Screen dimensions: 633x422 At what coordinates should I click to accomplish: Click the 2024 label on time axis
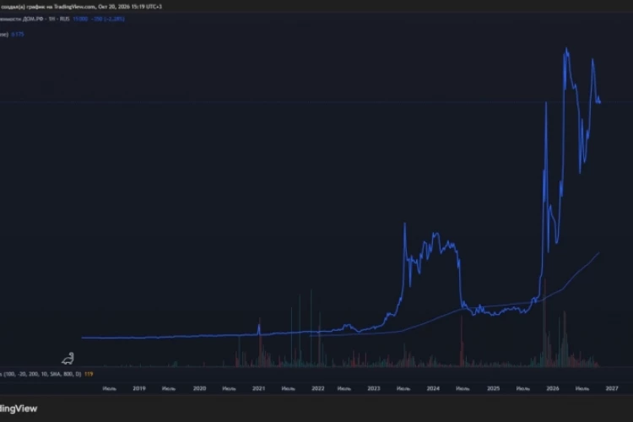(x=433, y=388)
